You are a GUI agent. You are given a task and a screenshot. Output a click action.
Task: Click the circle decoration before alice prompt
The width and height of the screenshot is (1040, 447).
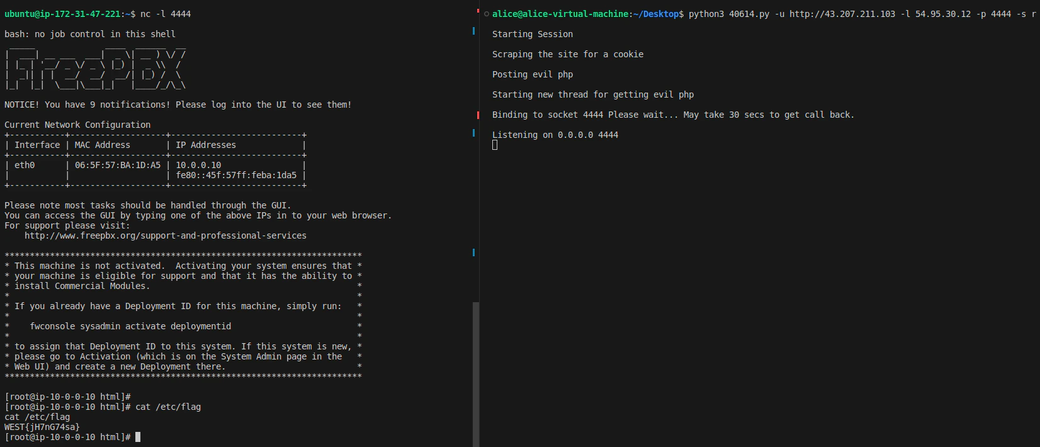(x=487, y=14)
